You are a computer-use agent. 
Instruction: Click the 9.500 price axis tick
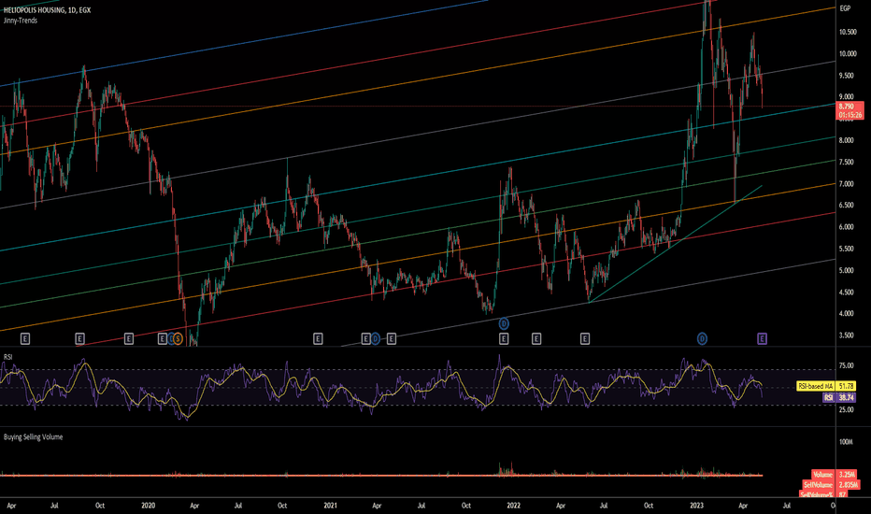(847, 76)
